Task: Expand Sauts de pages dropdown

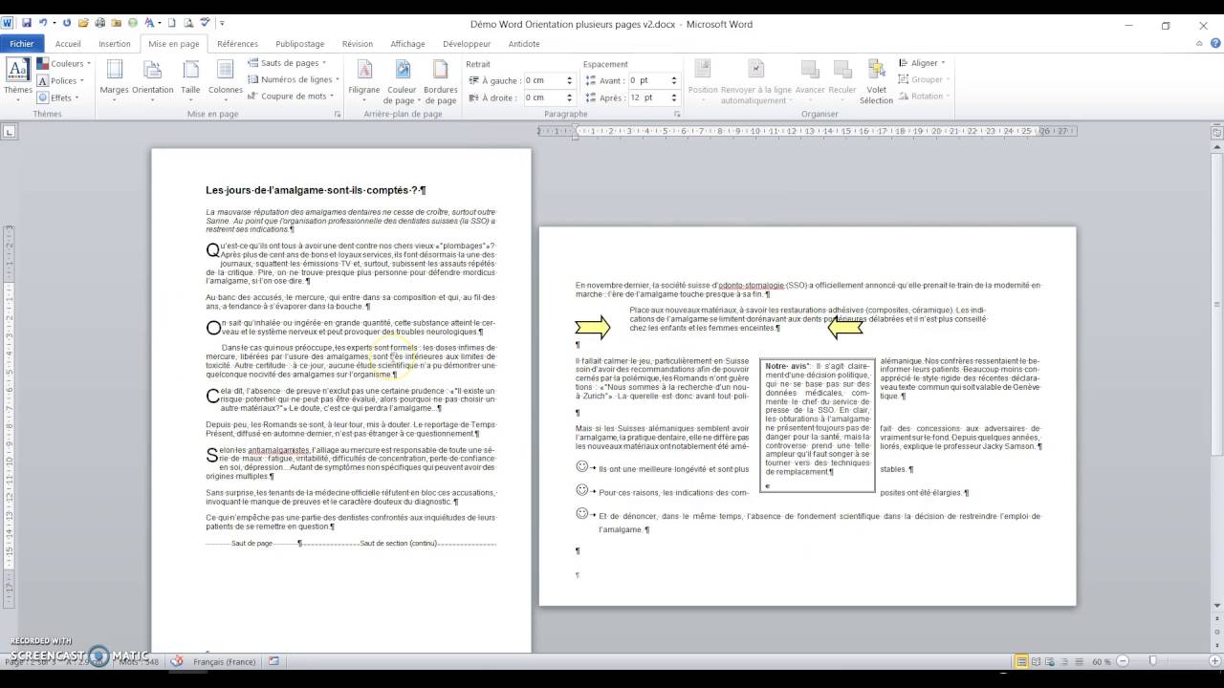Action: click(x=287, y=63)
